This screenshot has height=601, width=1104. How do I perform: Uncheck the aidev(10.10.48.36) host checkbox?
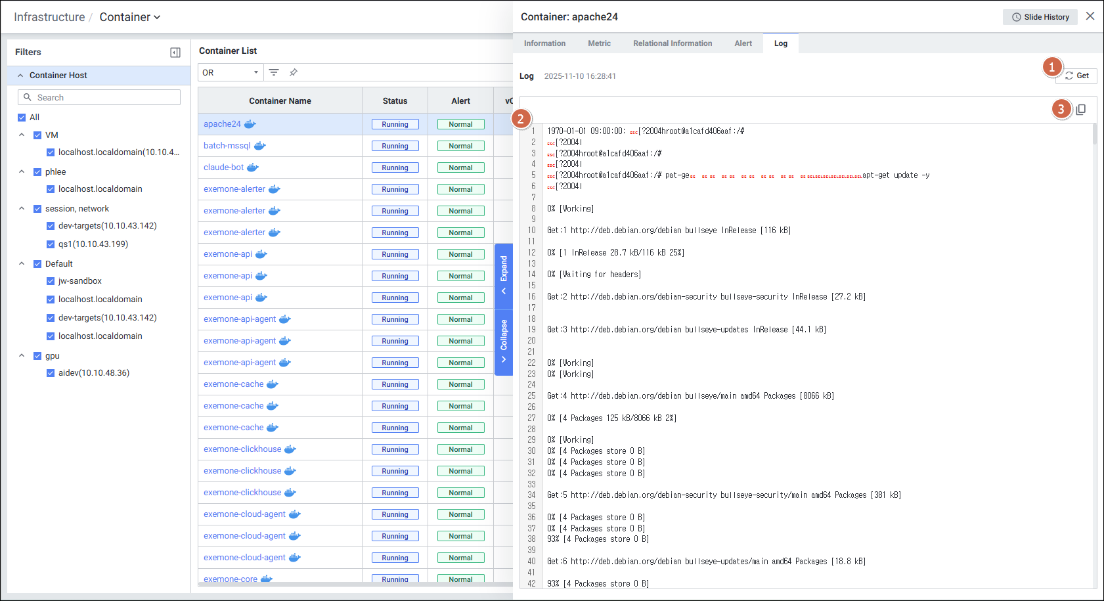(51, 373)
